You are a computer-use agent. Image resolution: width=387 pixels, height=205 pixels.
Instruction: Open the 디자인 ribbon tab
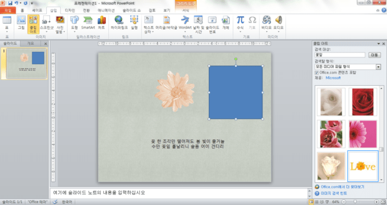tap(70, 10)
